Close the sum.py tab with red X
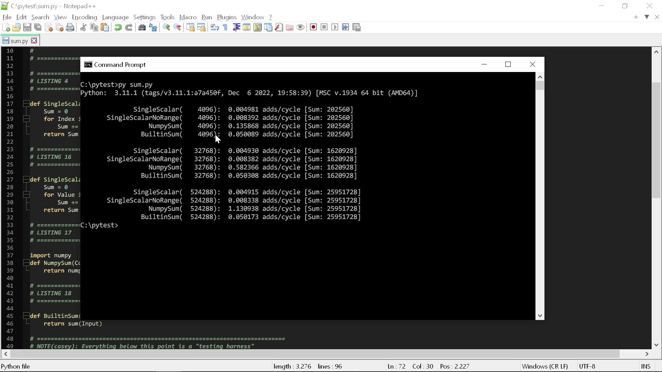This screenshot has width=662, height=372. (x=34, y=41)
